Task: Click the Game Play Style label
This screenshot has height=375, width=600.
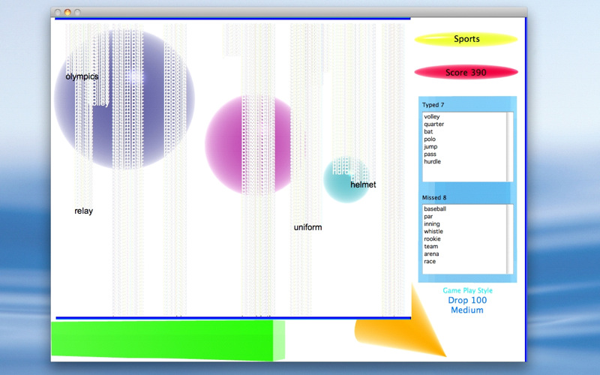Action: pos(467,290)
